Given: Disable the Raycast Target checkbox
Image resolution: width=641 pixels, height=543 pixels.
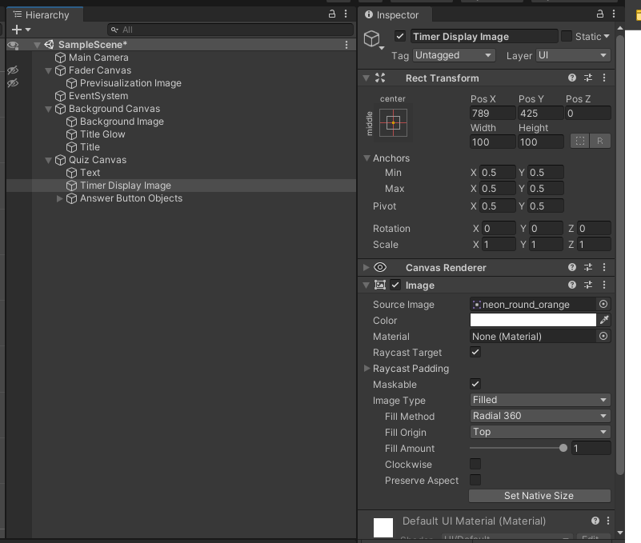Looking at the screenshot, I should (475, 353).
